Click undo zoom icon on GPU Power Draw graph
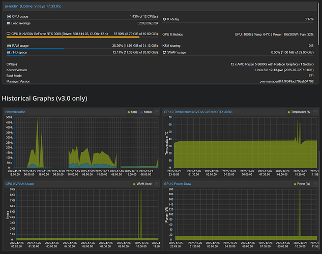The height and width of the screenshot is (254, 322). 315,183
